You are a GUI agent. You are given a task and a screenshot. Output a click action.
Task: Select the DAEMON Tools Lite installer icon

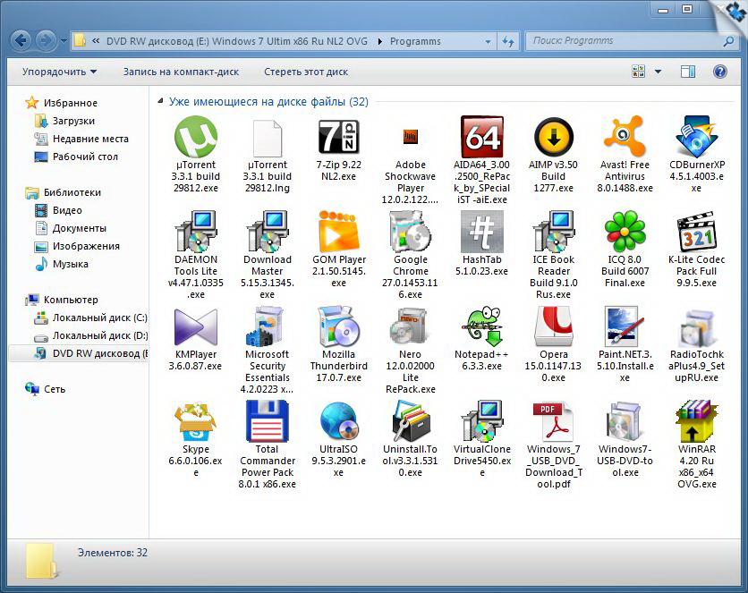click(x=196, y=233)
